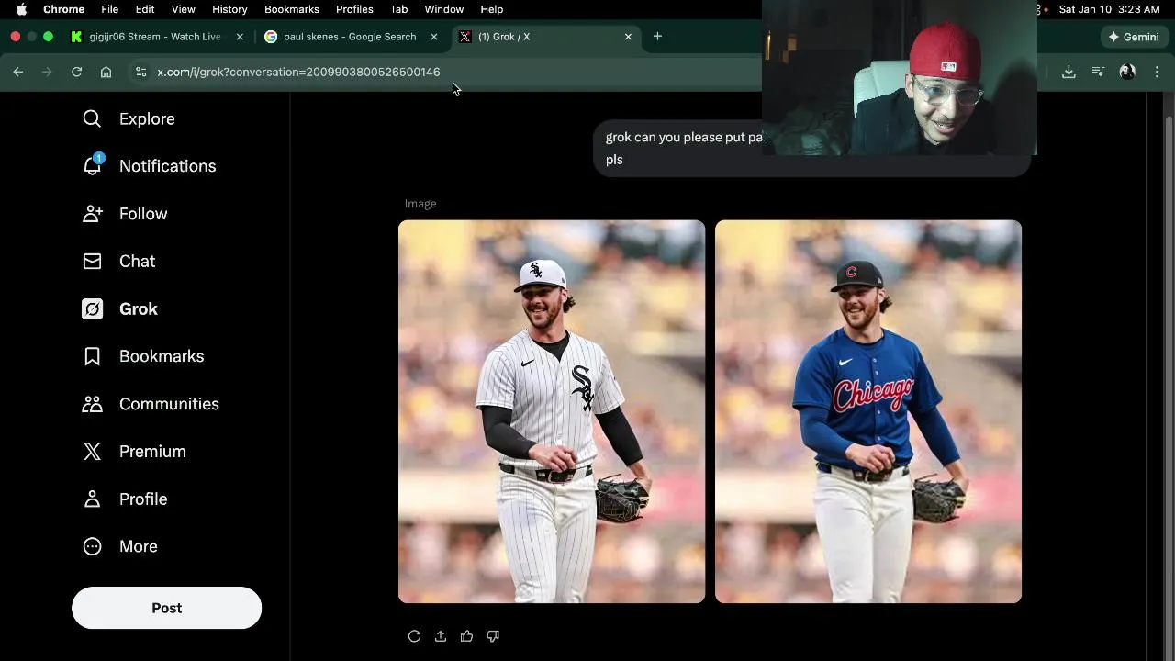Click the Notifications label link
This screenshot has height=661, width=1175.
(x=168, y=166)
